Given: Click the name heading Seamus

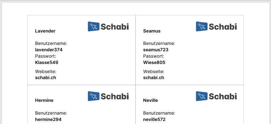Looking at the screenshot, I should tap(152, 31).
